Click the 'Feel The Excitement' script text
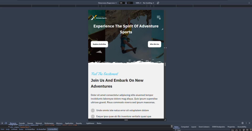The height and width of the screenshot is (131, 252). pos(105,74)
